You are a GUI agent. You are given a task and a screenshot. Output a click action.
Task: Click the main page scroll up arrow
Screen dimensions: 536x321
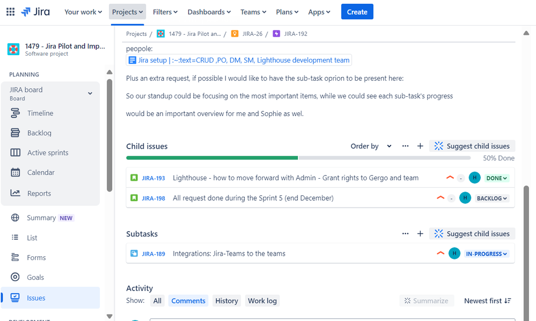coord(526,33)
